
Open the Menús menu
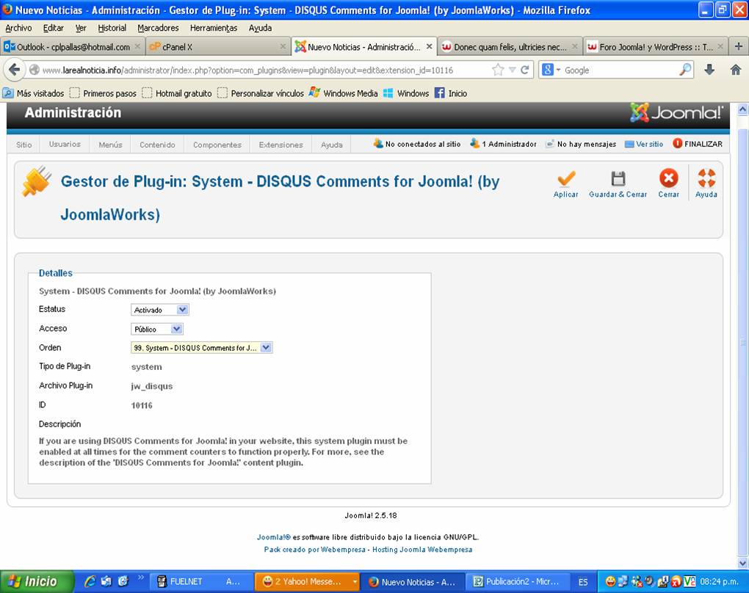[110, 144]
